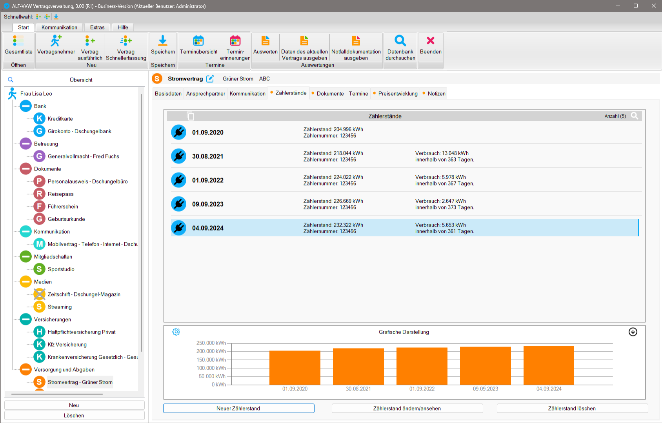This screenshot has width=662, height=423.
Task: Switch to the Preisentwicklung tab
Action: pyautogui.click(x=398, y=94)
